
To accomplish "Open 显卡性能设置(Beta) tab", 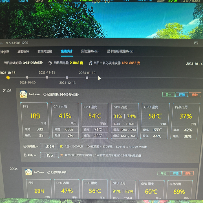I will (x=120, y=51).
